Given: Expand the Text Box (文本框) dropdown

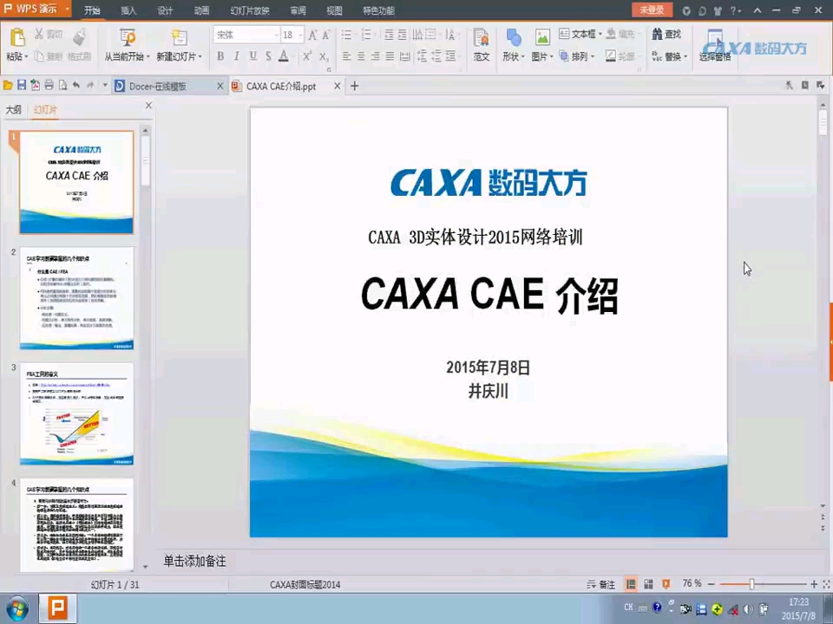Looking at the screenshot, I should pos(600,35).
